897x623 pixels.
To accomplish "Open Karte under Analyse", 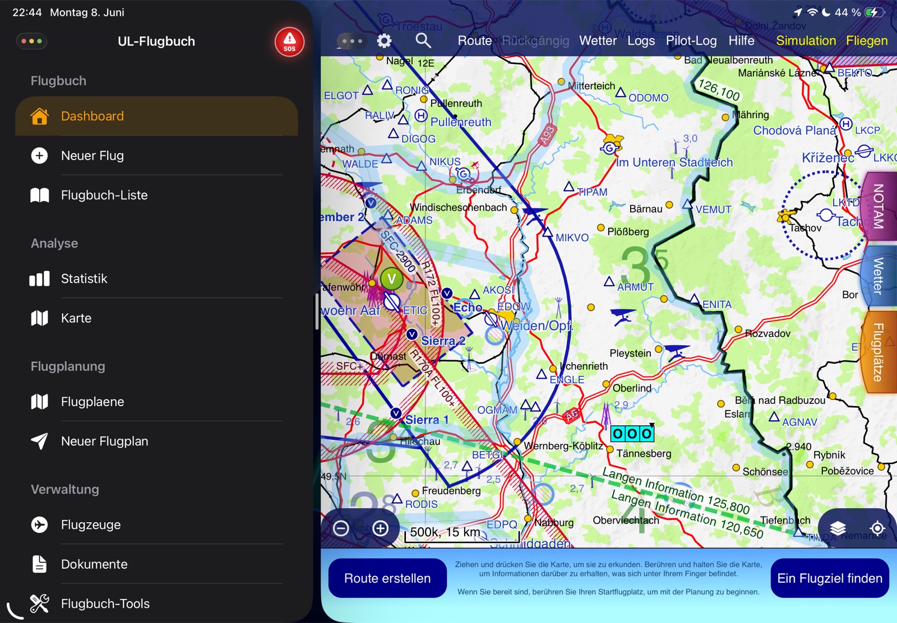I will [156, 318].
